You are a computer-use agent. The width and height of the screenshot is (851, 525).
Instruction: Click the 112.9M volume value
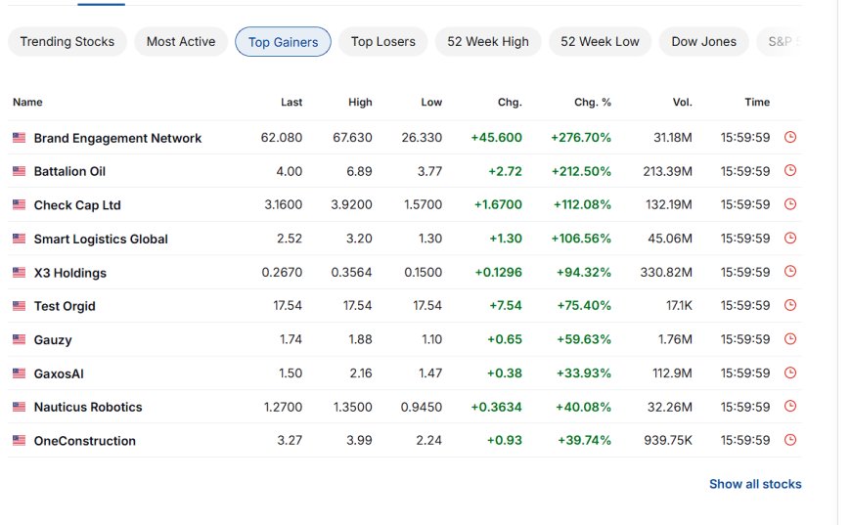click(672, 373)
